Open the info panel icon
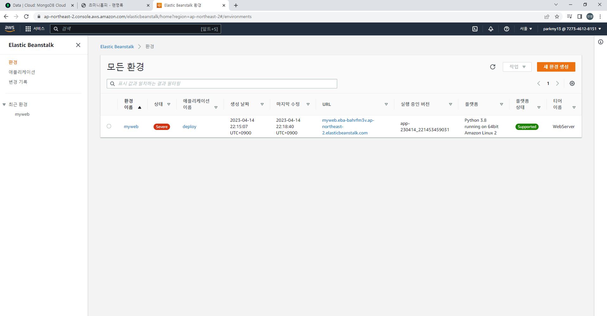Image resolution: width=607 pixels, height=316 pixels. click(601, 42)
